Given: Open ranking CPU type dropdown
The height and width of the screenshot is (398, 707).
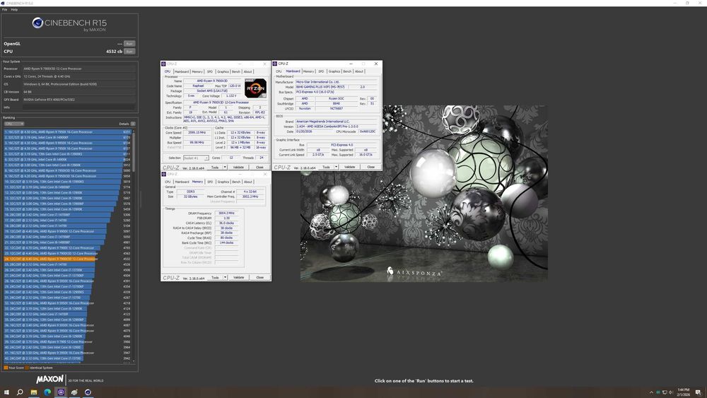Looking at the screenshot, I should click(x=14, y=124).
